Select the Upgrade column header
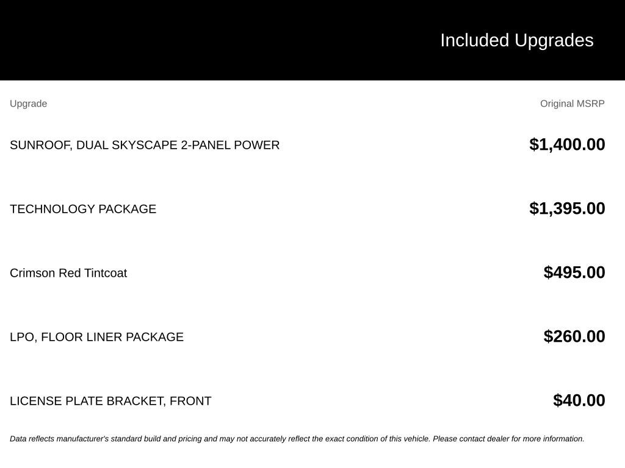 [x=28, y=104]
